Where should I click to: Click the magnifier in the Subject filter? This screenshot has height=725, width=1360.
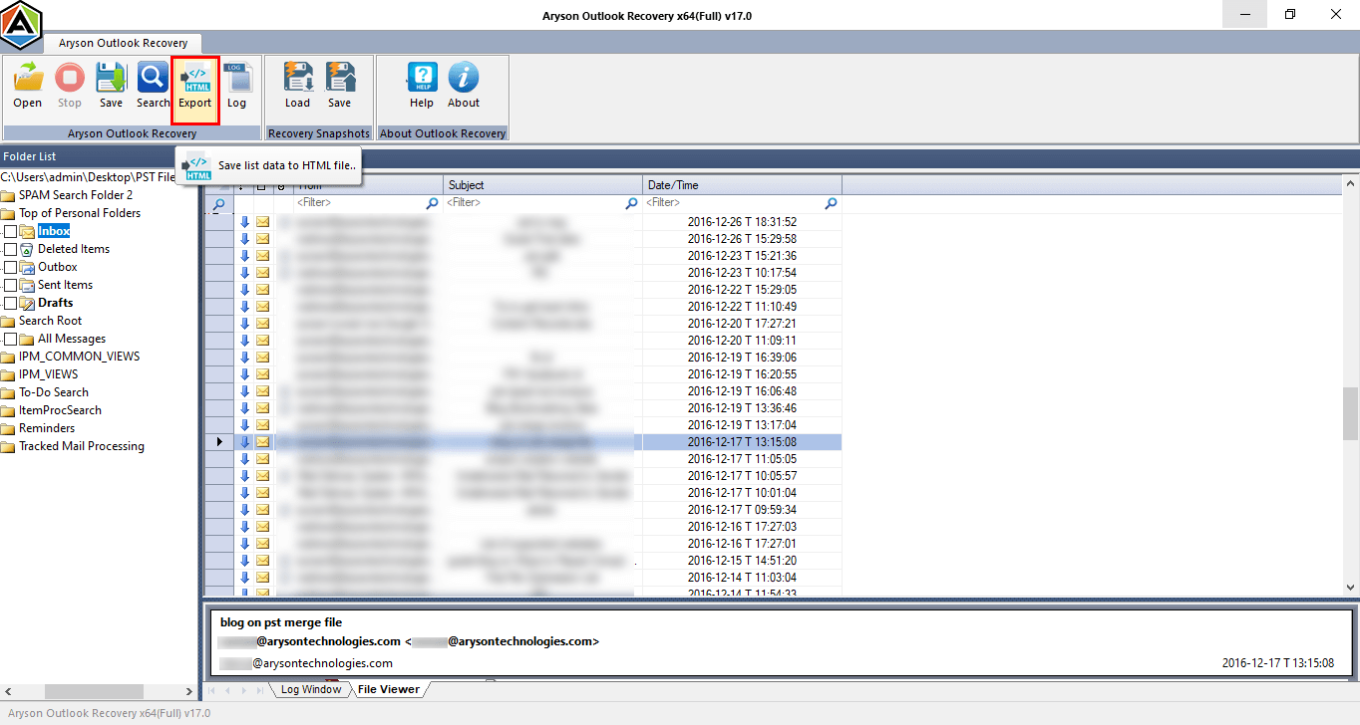[x=631, y=203]
